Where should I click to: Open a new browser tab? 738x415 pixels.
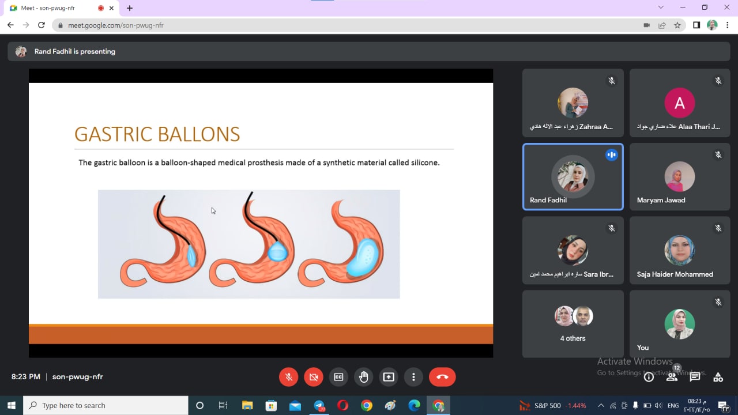pos(130,8)
